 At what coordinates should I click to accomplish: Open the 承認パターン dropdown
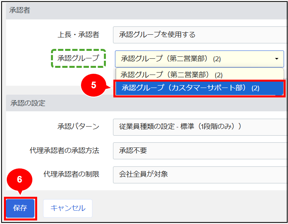point(200,127)
